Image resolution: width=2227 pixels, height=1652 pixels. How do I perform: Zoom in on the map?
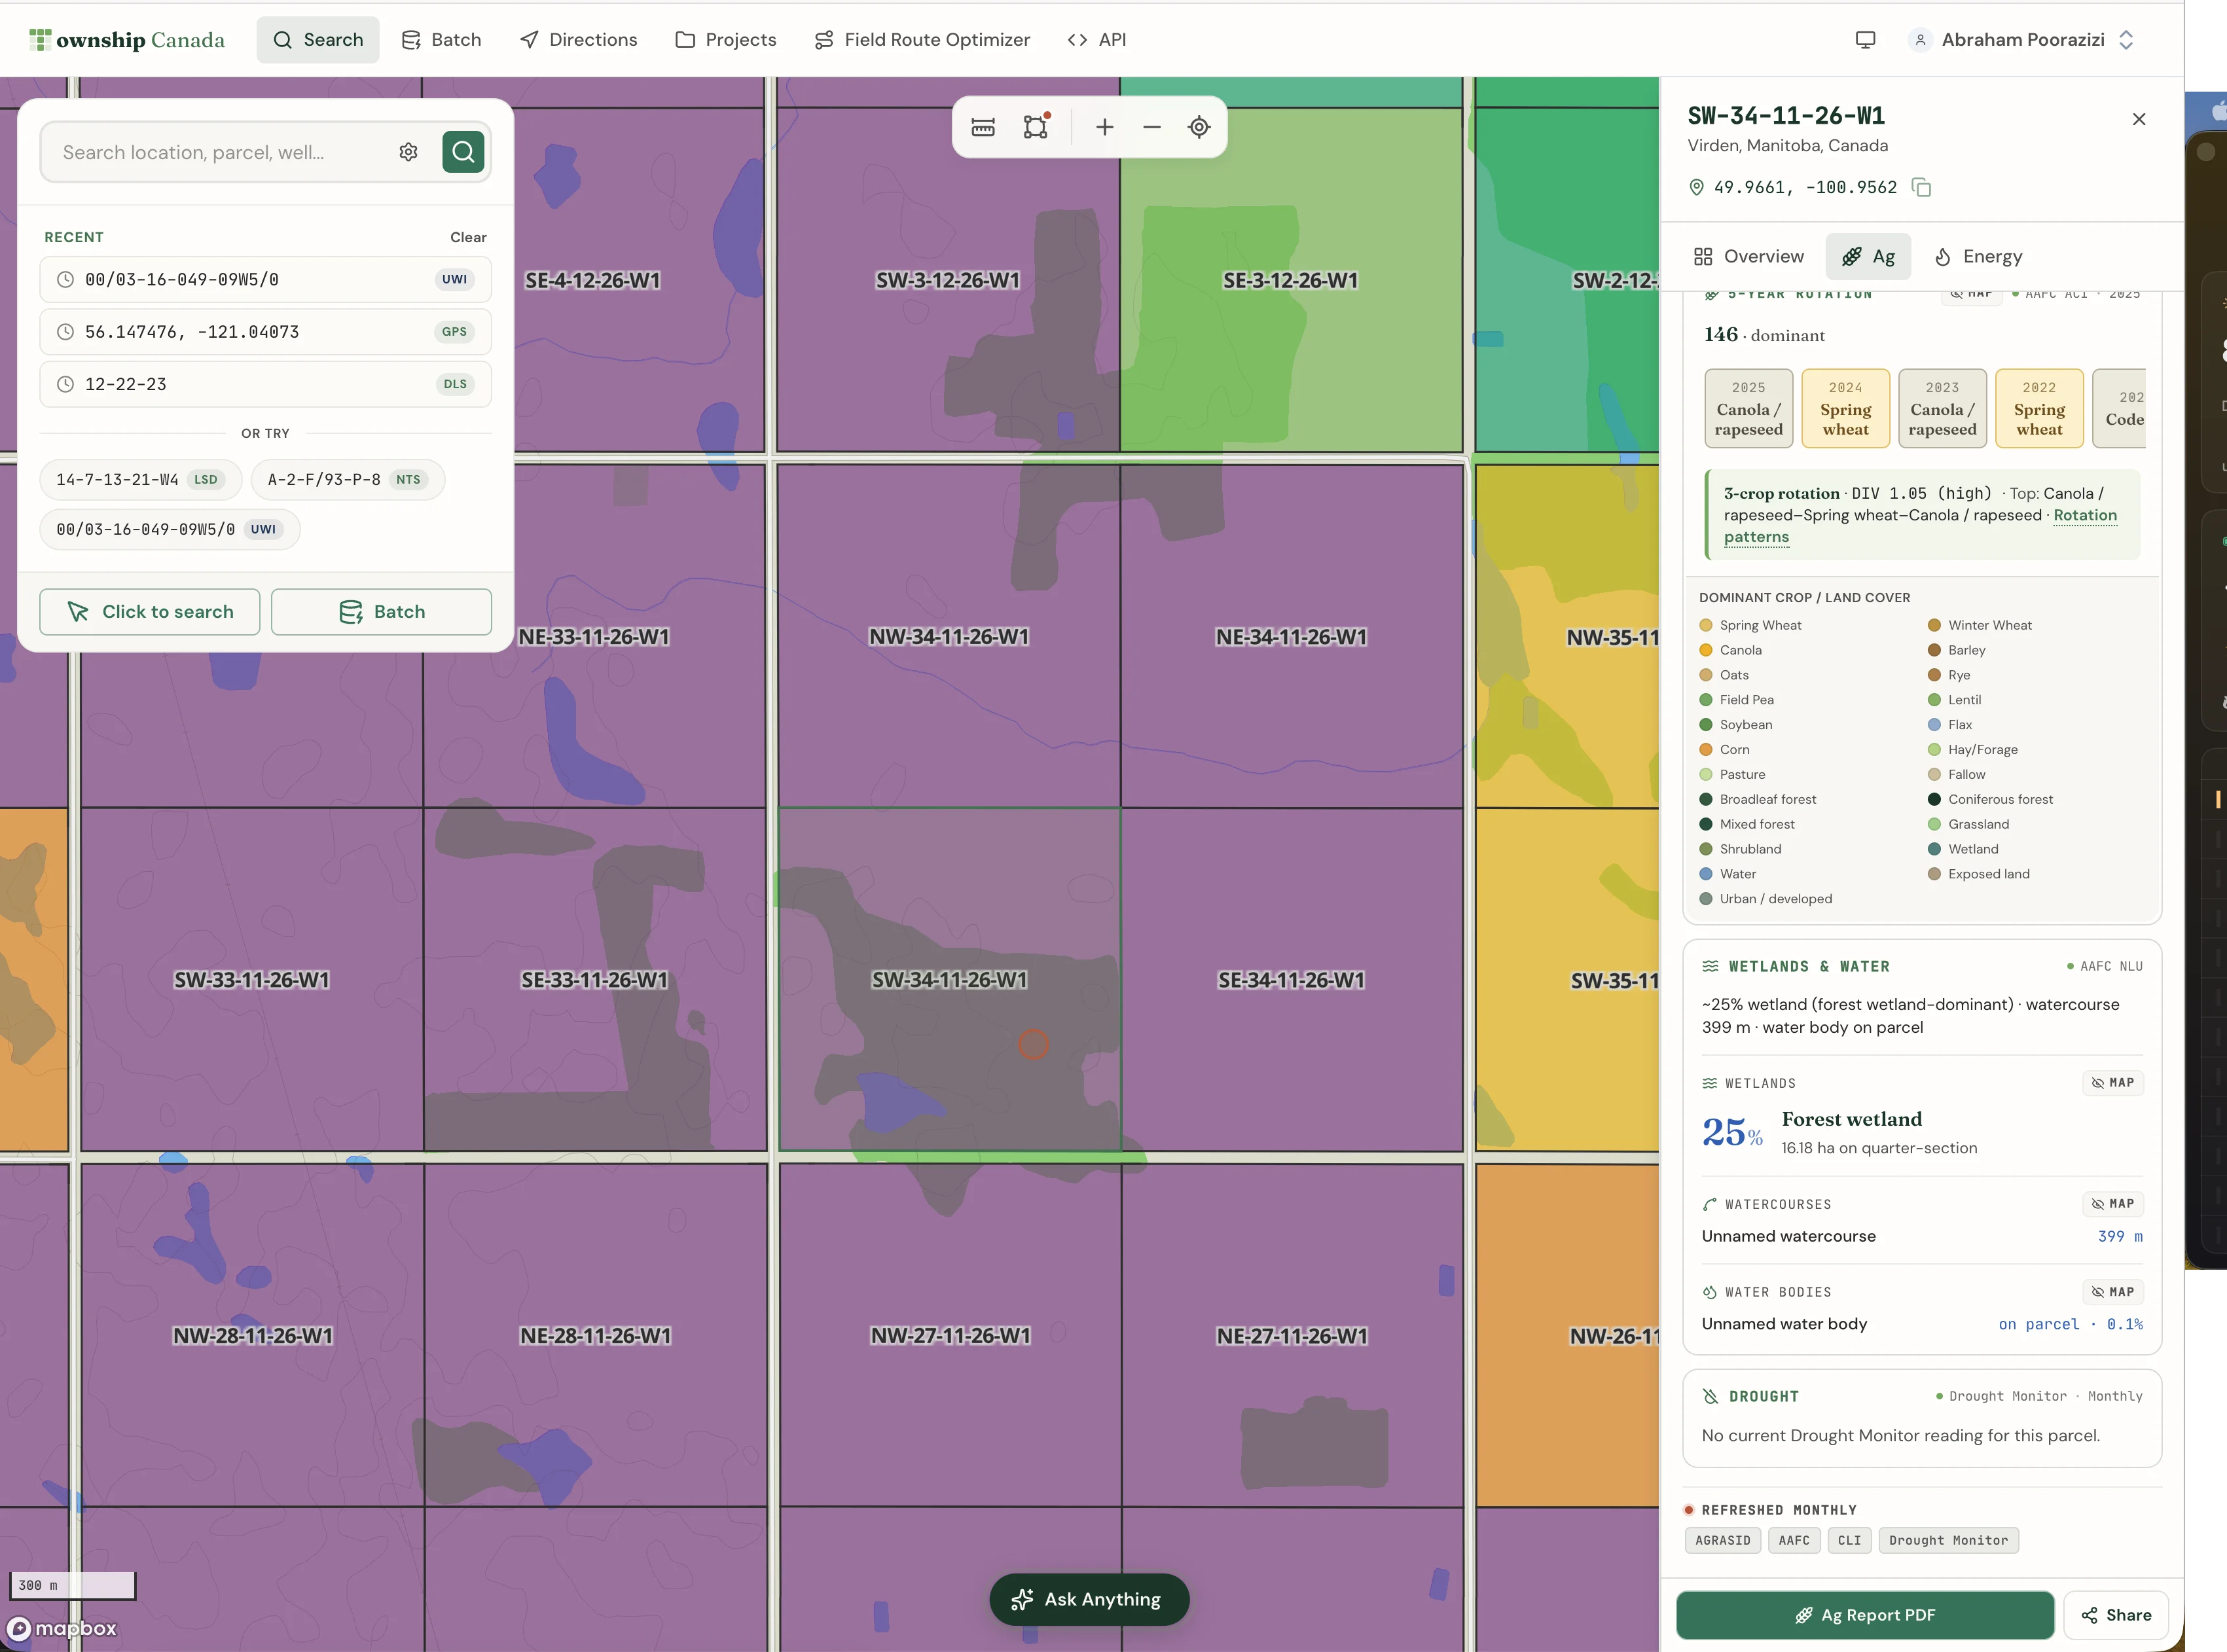click(1104, 127)
